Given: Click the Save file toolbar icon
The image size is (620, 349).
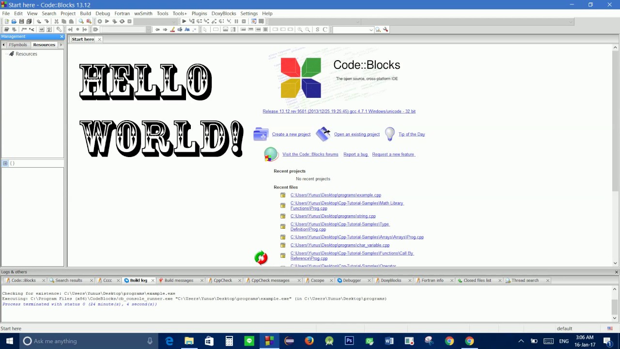Looking at the screenshot, I should pyautogui.click(x=22, y=21).
